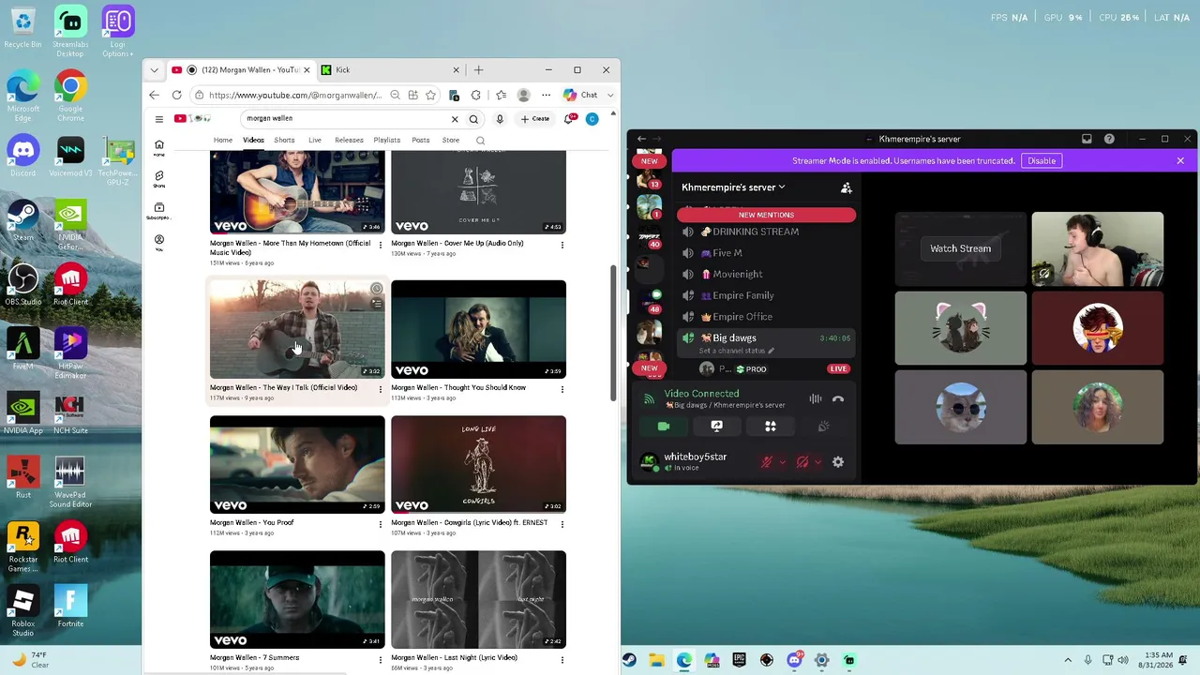The width and height of the screenshot is (1200, 675).
Task: Share your screen in Discord
Action: point(717,427)
